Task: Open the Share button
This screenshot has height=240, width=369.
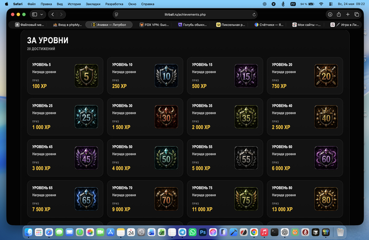Action: (x=338, y=14)
